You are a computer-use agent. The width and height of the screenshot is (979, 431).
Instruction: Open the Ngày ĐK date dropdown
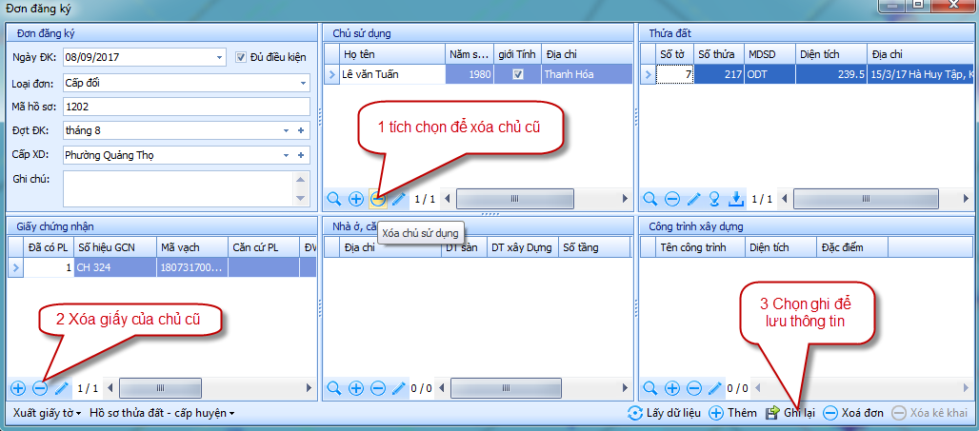(220, 57)
